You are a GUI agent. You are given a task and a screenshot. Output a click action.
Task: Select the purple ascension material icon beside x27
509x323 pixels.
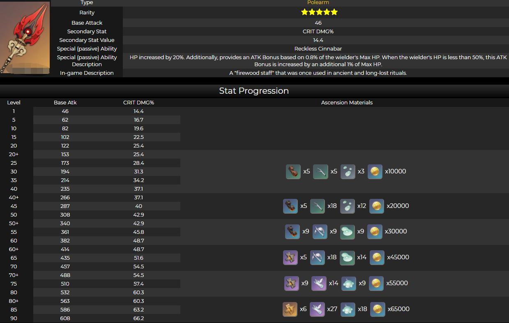317,309
